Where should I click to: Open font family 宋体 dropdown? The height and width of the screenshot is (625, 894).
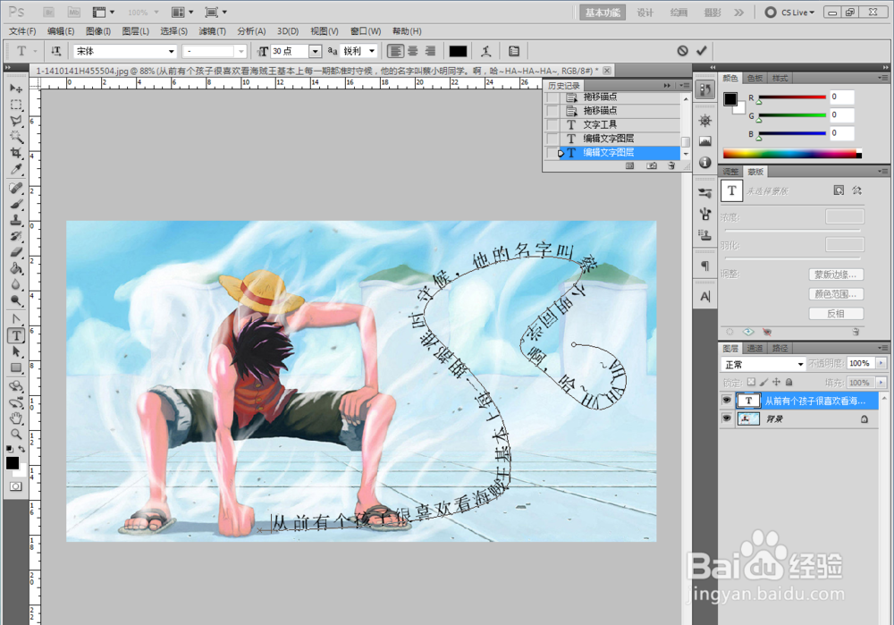171,51
